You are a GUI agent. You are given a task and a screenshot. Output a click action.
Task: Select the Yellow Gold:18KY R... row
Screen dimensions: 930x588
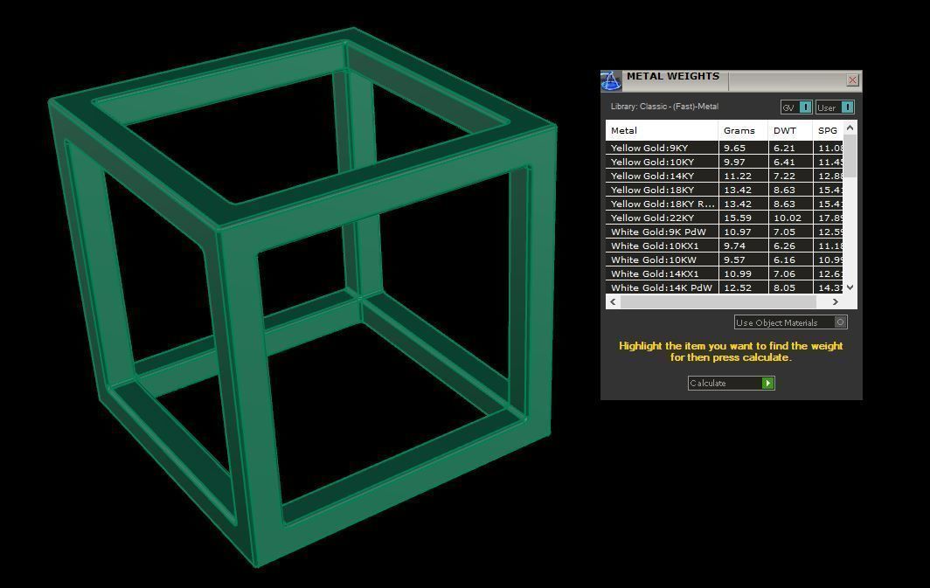click(725, 204)
